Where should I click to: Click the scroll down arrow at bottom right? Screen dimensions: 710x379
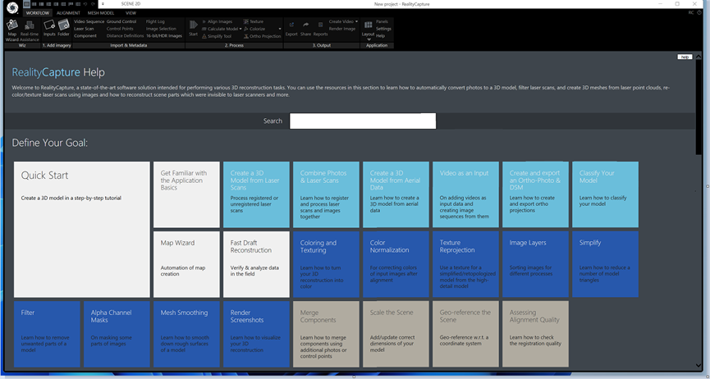[x=699, y=366]
